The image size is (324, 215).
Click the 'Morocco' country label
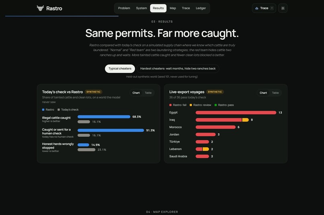click(175, 127)
